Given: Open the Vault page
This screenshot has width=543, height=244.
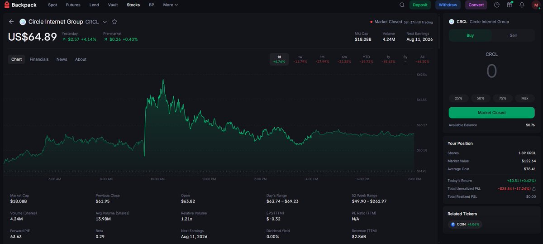Looking at the screenshot, I should pos(113,5).
